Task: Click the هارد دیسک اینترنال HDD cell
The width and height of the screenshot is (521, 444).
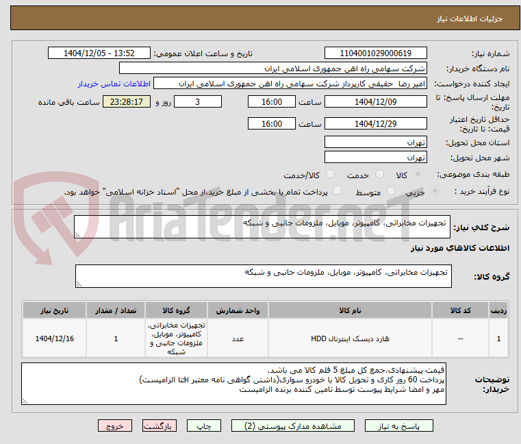Action: [x=350, y=338]
